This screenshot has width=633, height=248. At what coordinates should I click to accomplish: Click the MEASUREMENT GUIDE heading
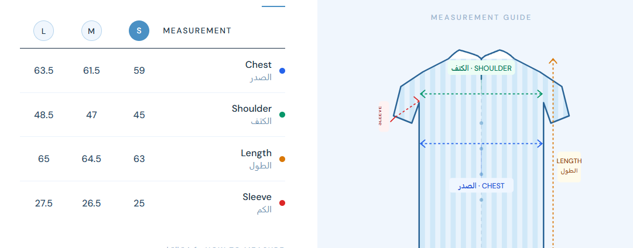pyautogui.click(x=481, y=18)
